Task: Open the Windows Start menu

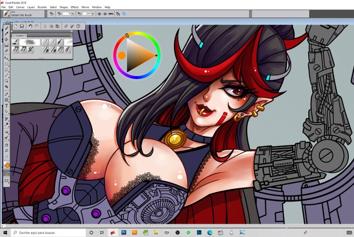Action: click(5, 232)
